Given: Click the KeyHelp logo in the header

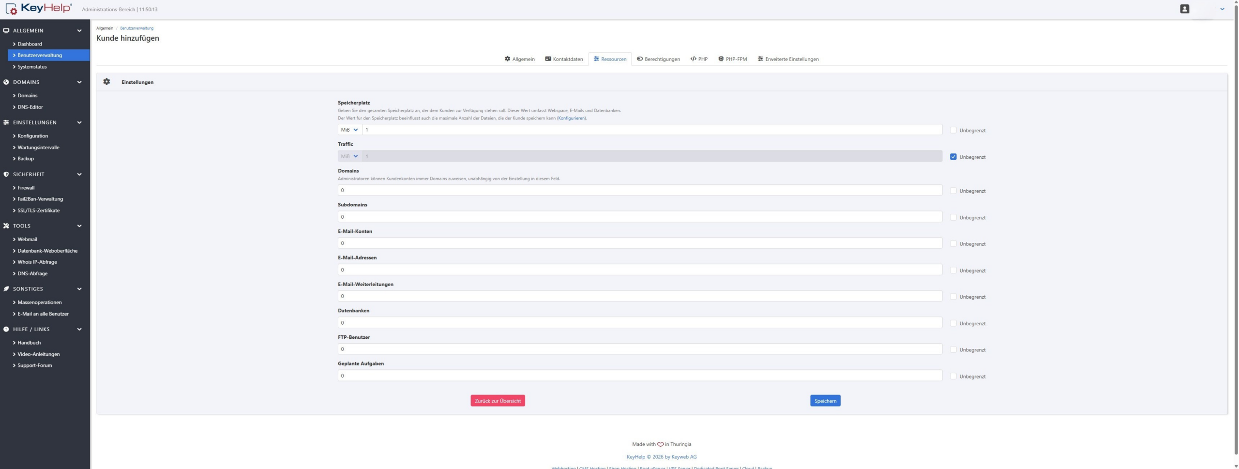Looking at the screenshot, I should point(39,9).
